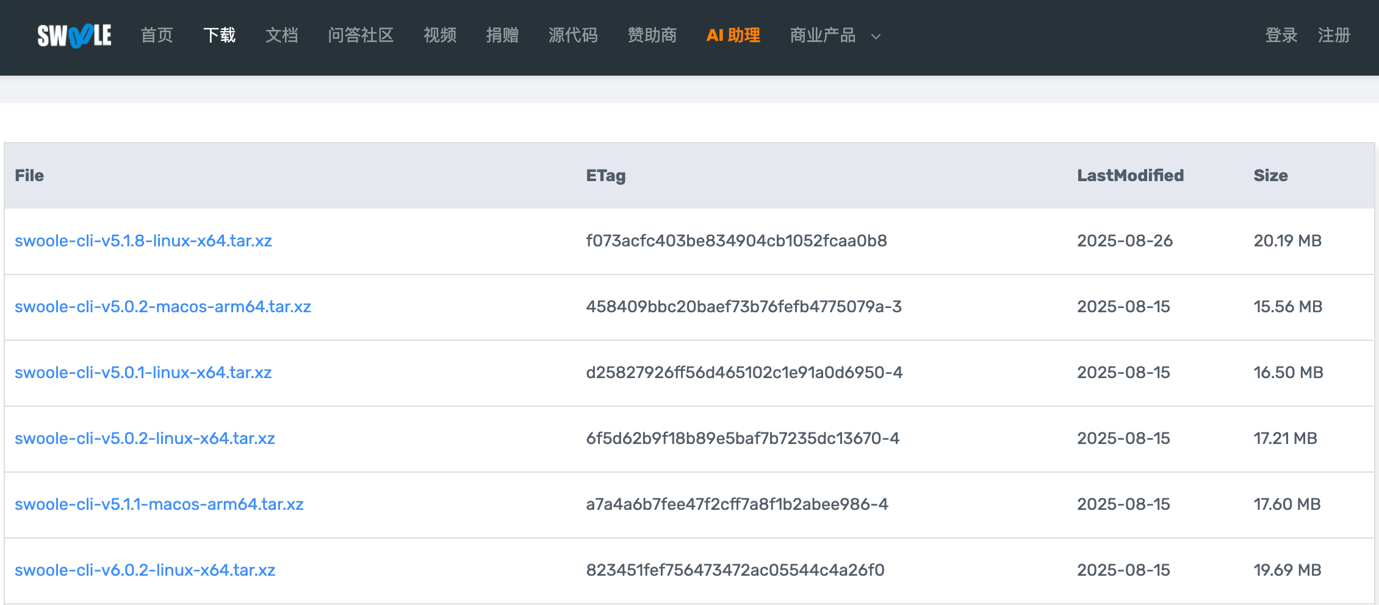Click the 注册 register link
This screenshot has height=605, width=1379.
pyautogui.click(x=1334, y=35)
